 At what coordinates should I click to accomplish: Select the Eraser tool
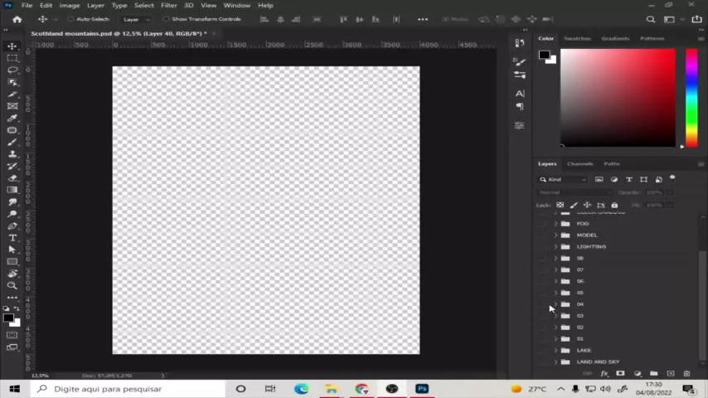(12, 178)
